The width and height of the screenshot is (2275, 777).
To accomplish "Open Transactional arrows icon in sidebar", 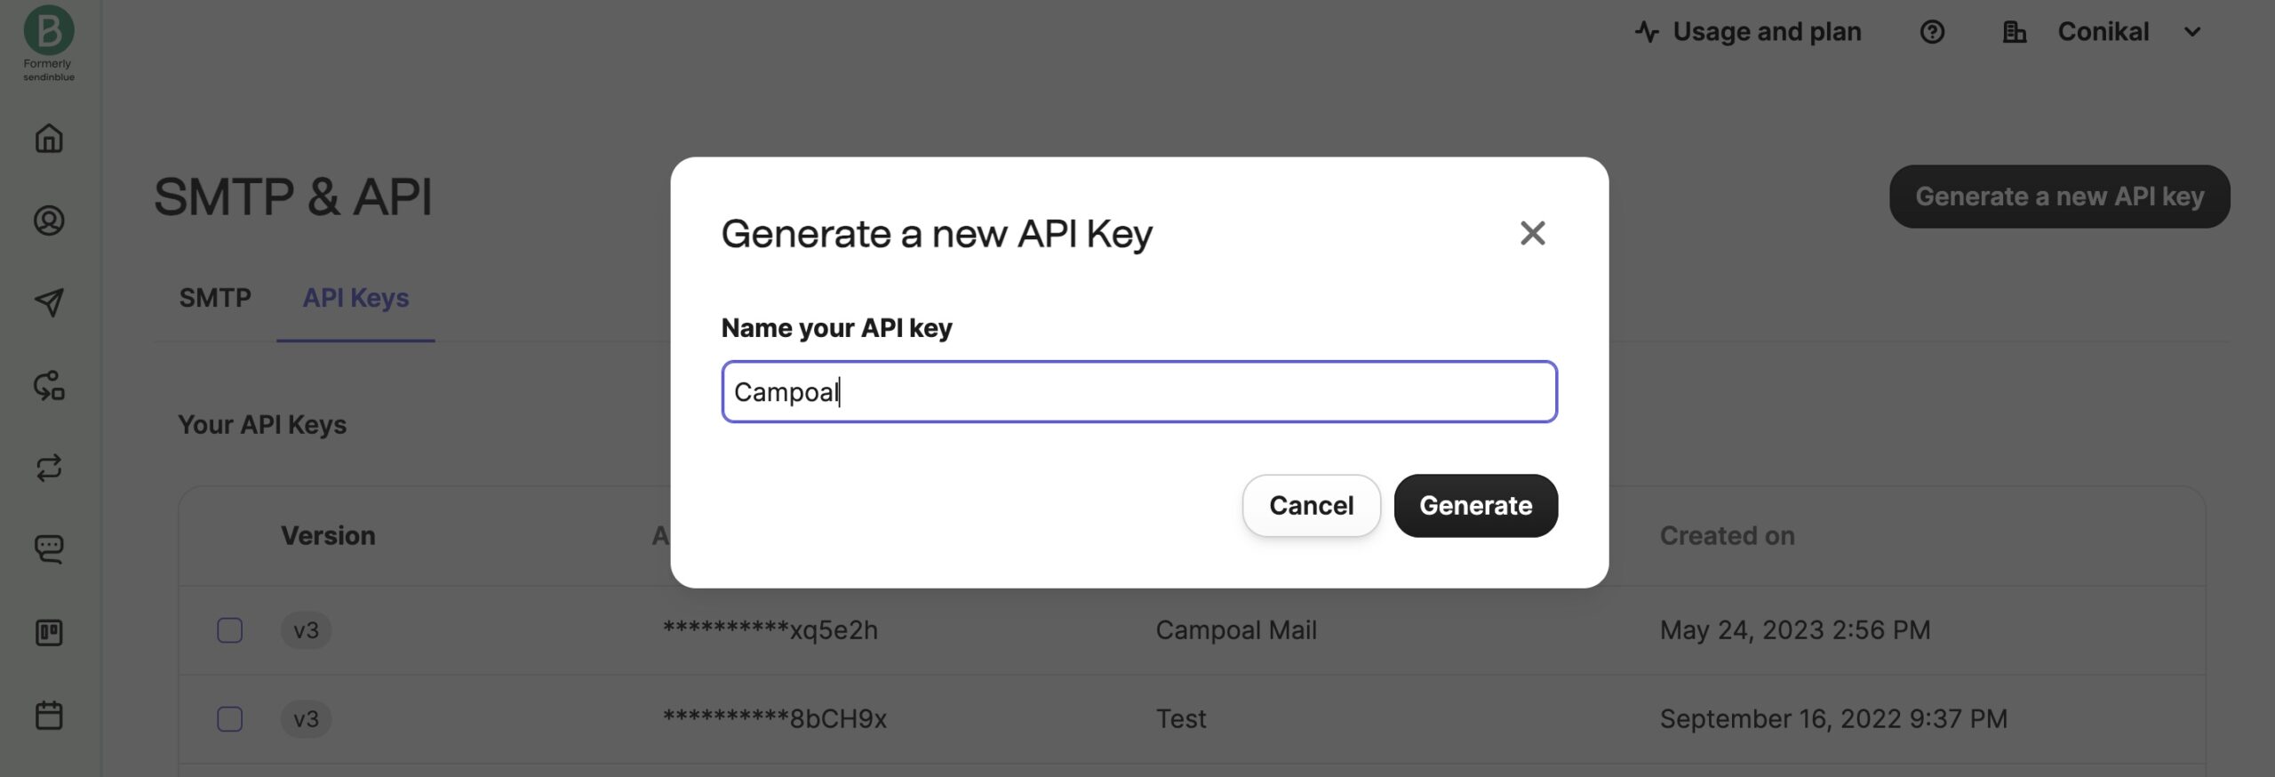I will pyautogui.click(x=49, y=468).
